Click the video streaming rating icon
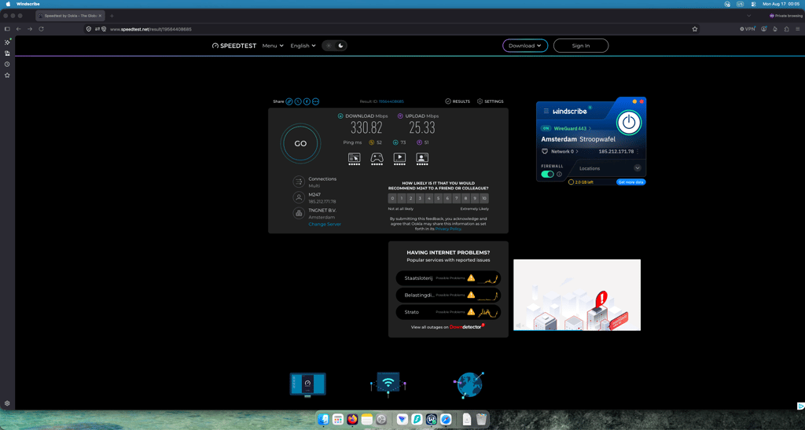This screenshot has width=805, height=430. coord(399,157)
